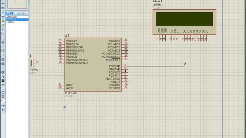Click the AVCC pin label

click(x=70, y=88)
